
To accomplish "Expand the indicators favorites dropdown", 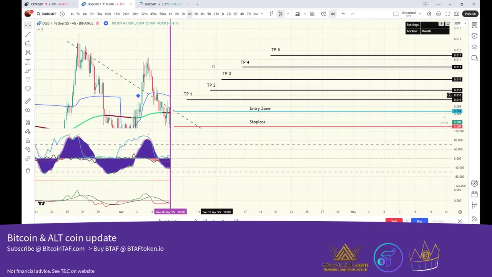I will [x=304, y=14].
